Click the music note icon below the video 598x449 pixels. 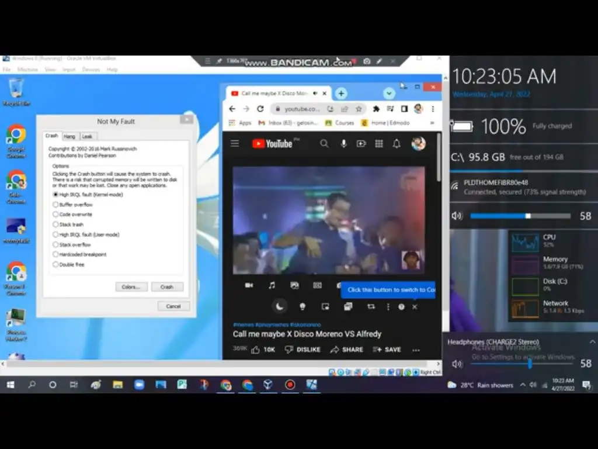[272, 285]
